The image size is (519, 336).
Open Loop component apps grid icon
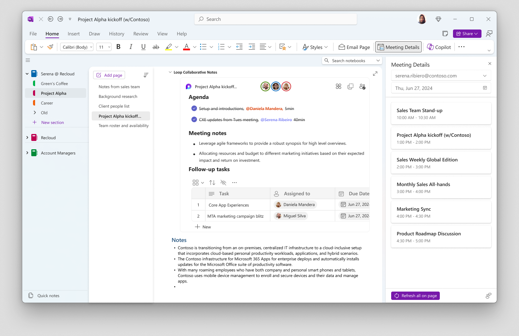[x=339, y=86]
